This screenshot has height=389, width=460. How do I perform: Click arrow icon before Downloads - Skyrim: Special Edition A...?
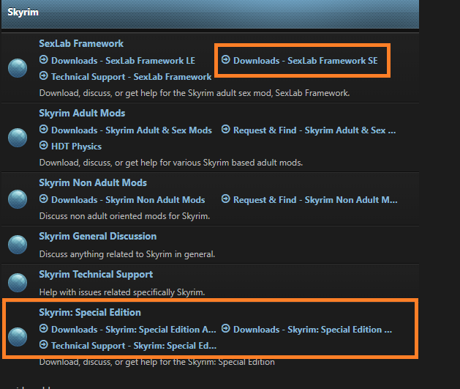44,328
